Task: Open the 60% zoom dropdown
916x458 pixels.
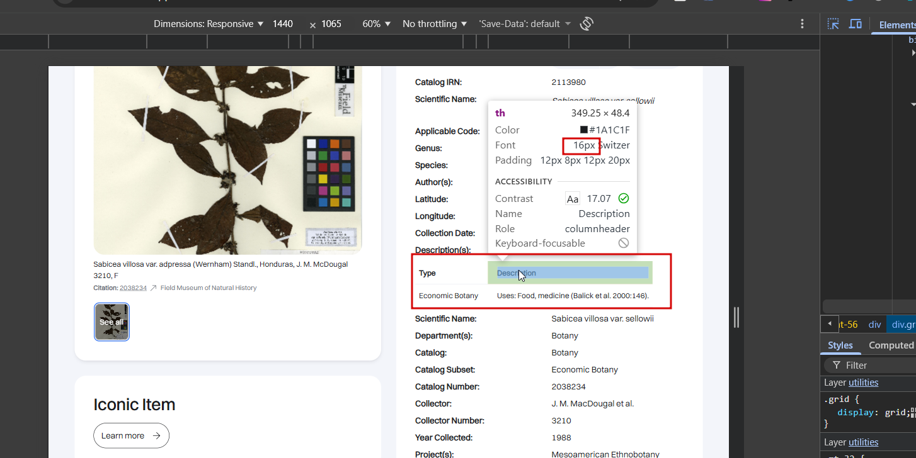Action: [x=376, y=24]
